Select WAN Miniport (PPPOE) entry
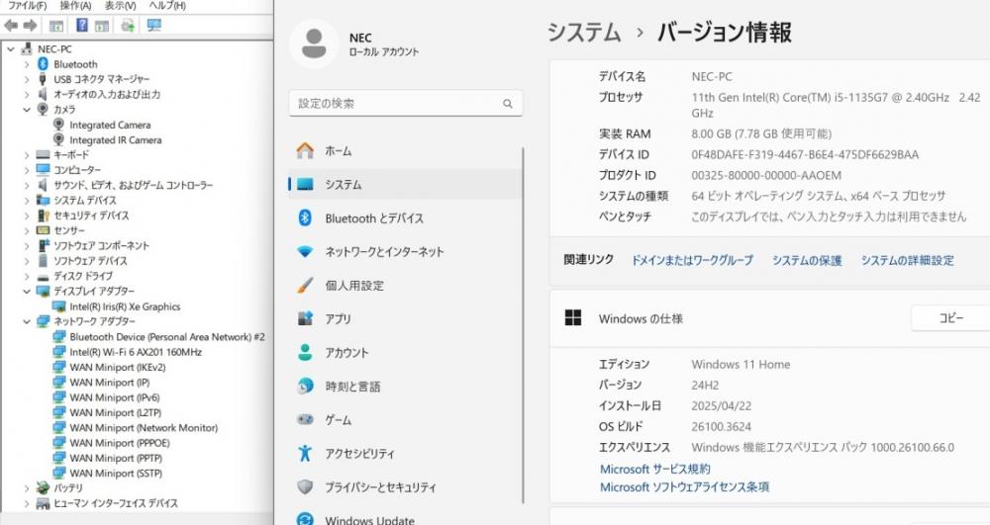This screenshot has width=990, height=525. tap(120, 443)
